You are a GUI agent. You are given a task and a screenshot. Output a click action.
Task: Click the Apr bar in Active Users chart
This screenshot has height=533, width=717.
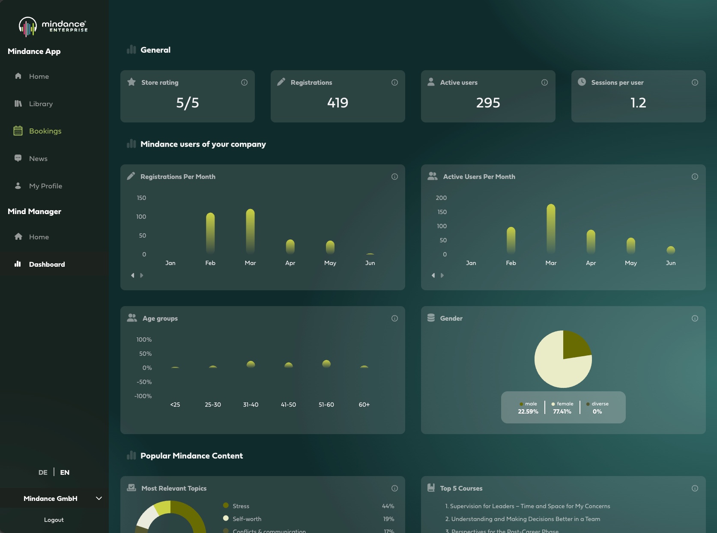coord(591,242)
